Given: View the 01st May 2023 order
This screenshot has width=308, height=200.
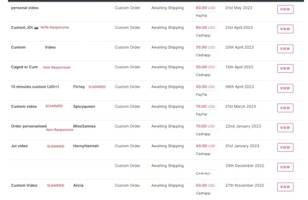Looking at the screenshot, I should 285,9.
